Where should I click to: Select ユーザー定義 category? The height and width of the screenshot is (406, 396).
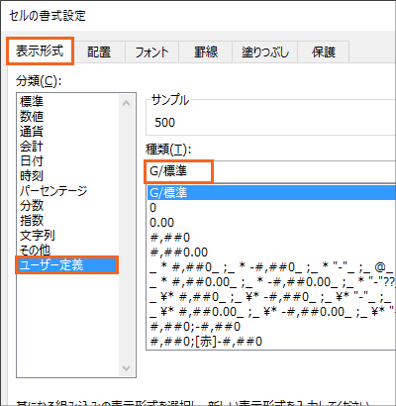tap(66, 265)
